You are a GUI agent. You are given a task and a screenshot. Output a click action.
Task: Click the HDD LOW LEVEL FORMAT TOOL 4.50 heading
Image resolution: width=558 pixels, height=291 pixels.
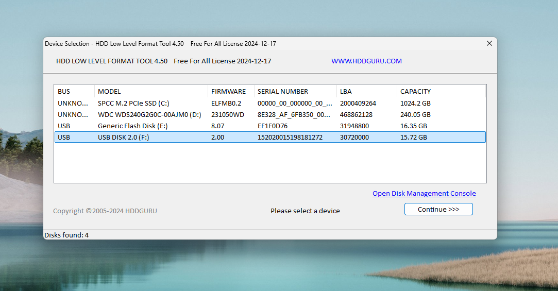(112, 61)
